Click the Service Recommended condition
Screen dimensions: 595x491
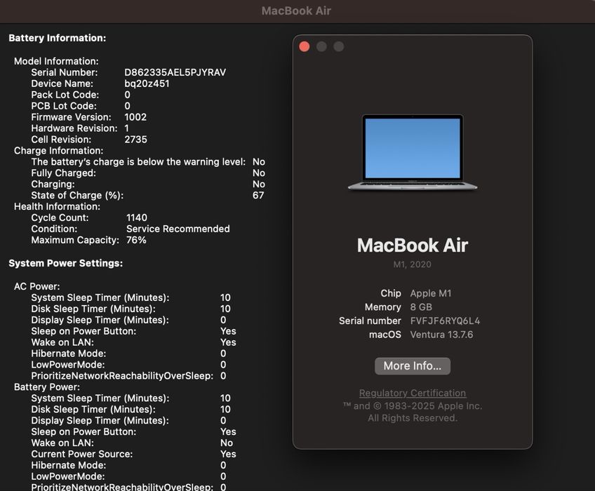(178, 229)
